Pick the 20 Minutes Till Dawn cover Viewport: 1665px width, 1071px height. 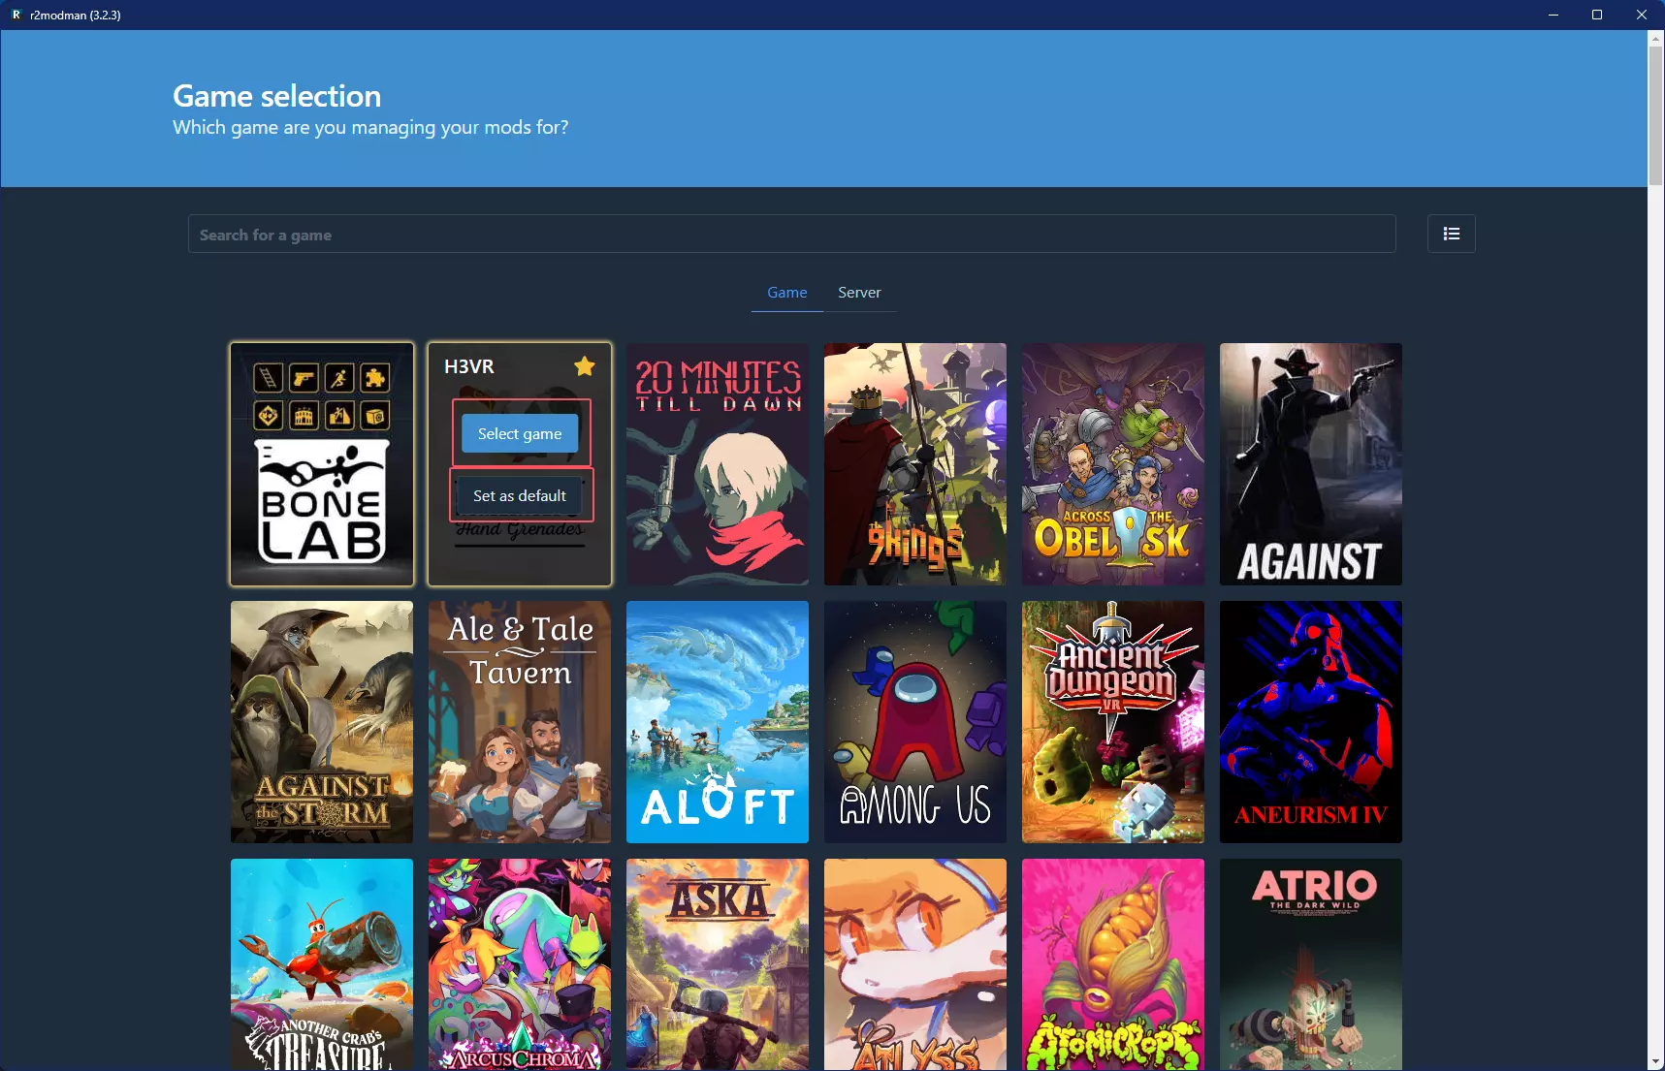[x=718, y=464]
